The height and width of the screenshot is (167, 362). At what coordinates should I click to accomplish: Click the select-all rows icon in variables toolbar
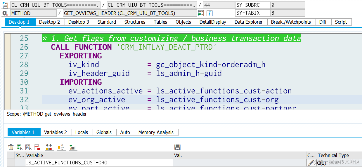click(20, 147)
